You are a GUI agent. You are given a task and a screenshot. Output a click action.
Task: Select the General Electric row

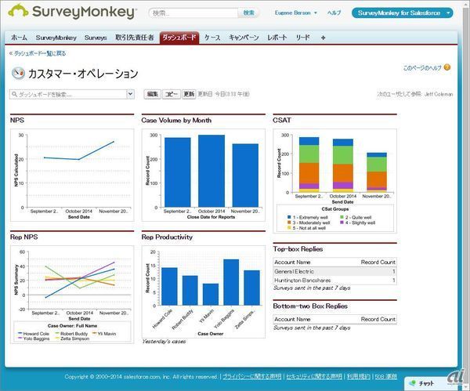334,271
